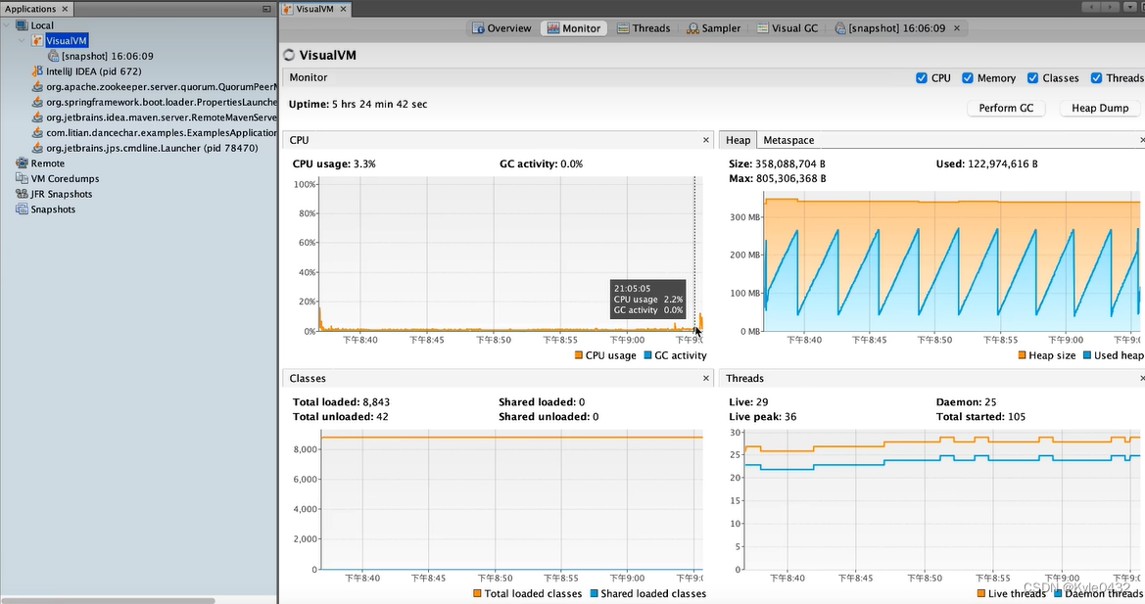The height and width of the screenshot is (604, 1145).
Task: Collapse the Local tree node
Action: click(7, 25)
